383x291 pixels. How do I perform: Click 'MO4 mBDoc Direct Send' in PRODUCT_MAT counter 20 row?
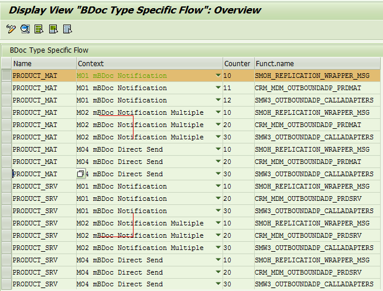pyautogui.click(x=119, y=162)
